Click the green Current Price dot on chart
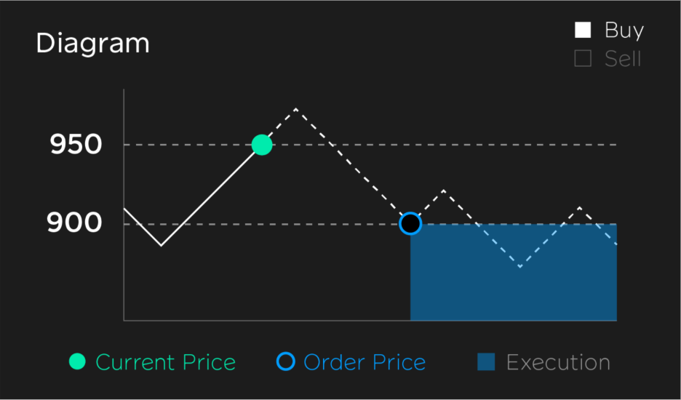 (262, 145)
